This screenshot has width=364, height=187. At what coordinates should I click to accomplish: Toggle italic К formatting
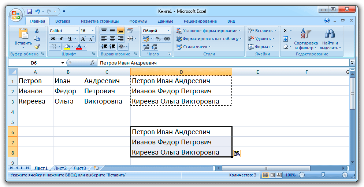[x=61, y=39]
